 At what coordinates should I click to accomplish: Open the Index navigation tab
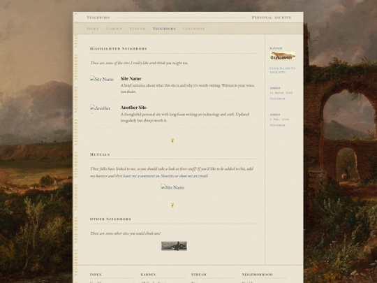pyautogui.click(x=93, y=29)
